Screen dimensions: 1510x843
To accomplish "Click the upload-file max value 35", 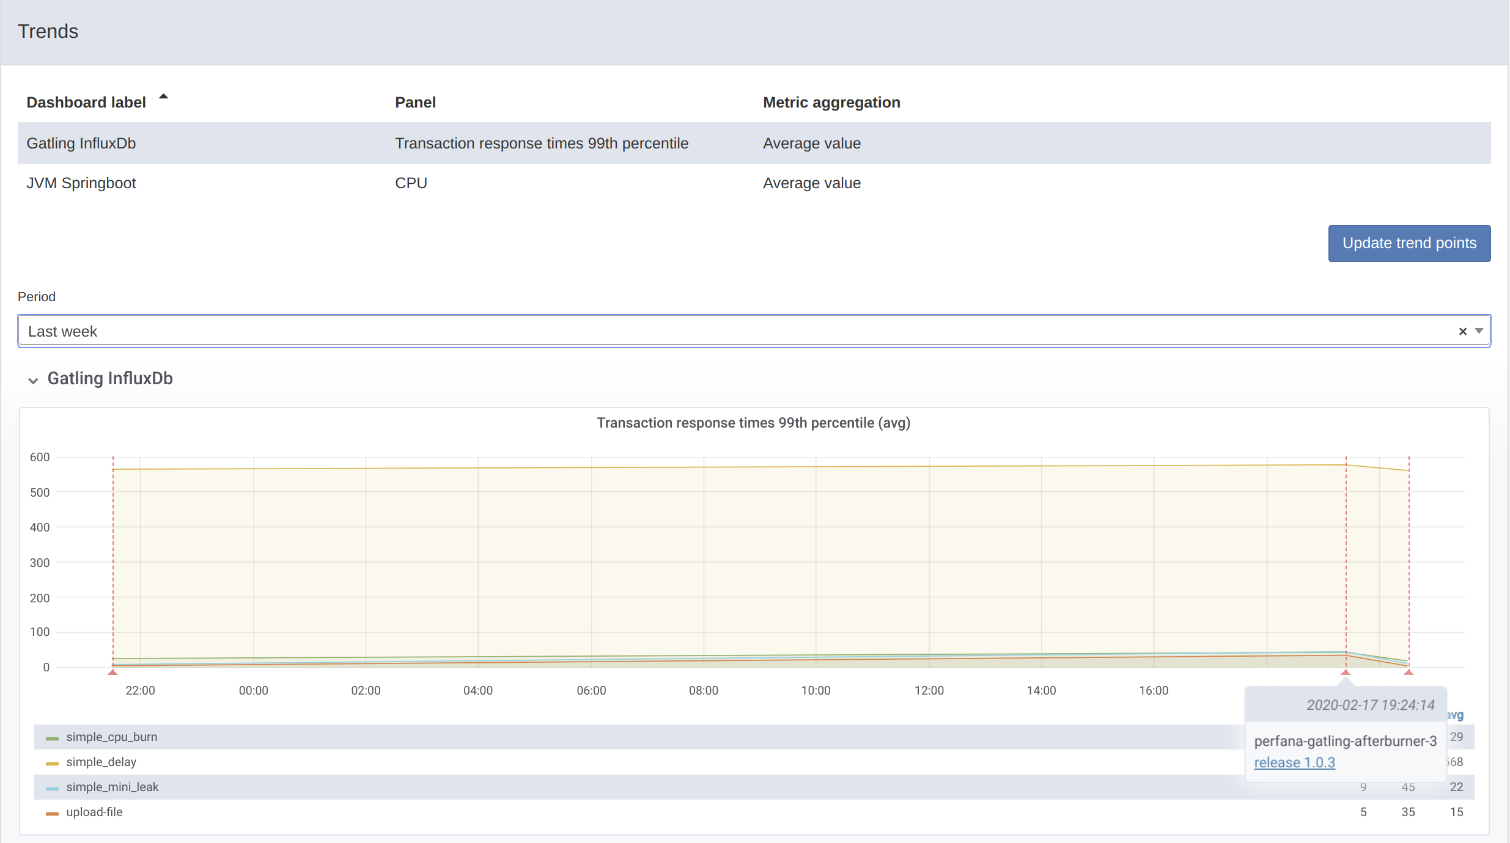I will tap(1408, 812).
